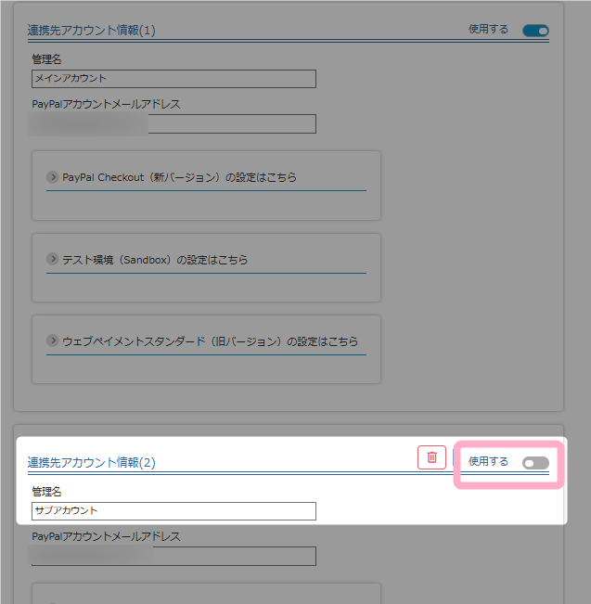
Task: Click the red trash delete icon
Action: (x=431, y=456)
